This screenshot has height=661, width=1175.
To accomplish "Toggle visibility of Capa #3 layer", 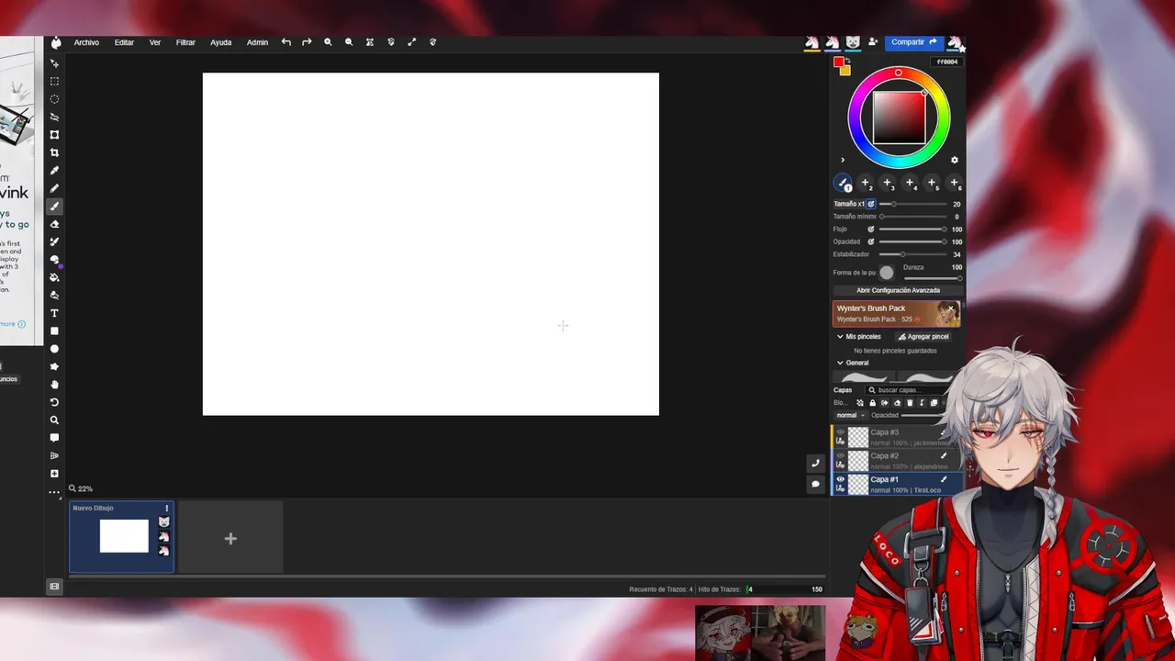I will click(840, 431).
